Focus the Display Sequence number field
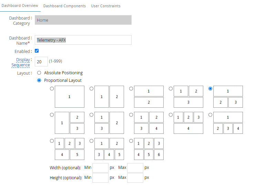Viewport: 256px width, 193px height. tap(41, 62)
